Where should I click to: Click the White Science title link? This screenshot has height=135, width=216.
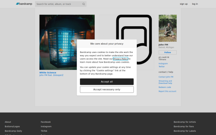tap(48, 72)
